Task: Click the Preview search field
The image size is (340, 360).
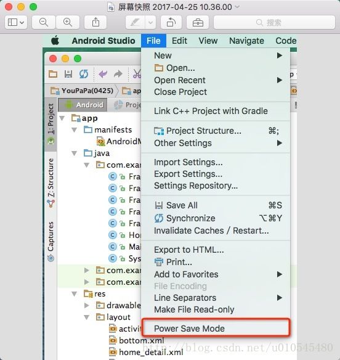Action: (x=274, y=22)
